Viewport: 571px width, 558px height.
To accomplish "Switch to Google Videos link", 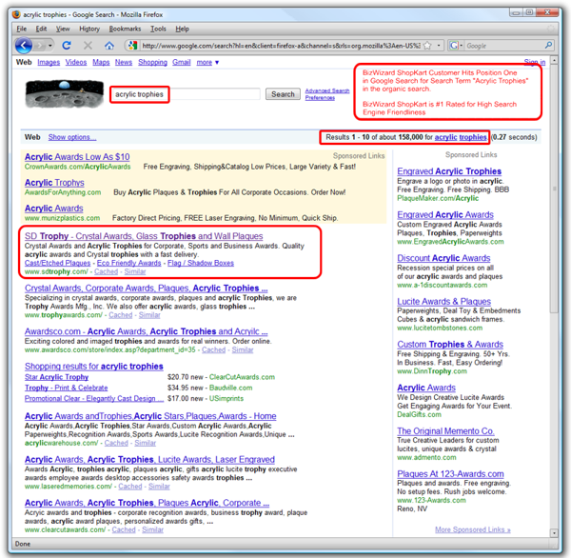I will coord(76,62).
